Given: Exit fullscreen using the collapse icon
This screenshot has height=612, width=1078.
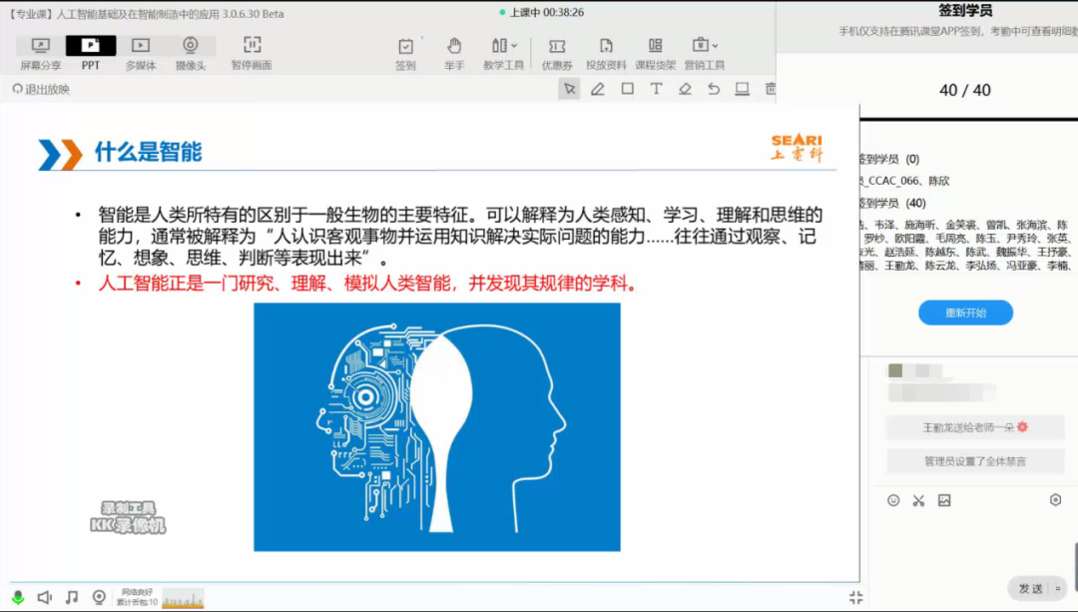Looking at the screenshot, I should 855,597.
